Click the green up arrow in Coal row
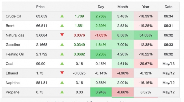The image size is (184, 102). (x=62, y=64)
